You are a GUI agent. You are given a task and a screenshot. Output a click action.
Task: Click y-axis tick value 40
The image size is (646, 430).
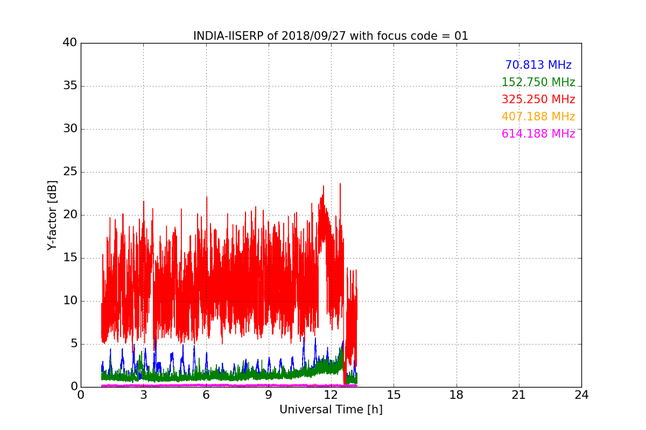pyautogui.click(x=70, y=43)
